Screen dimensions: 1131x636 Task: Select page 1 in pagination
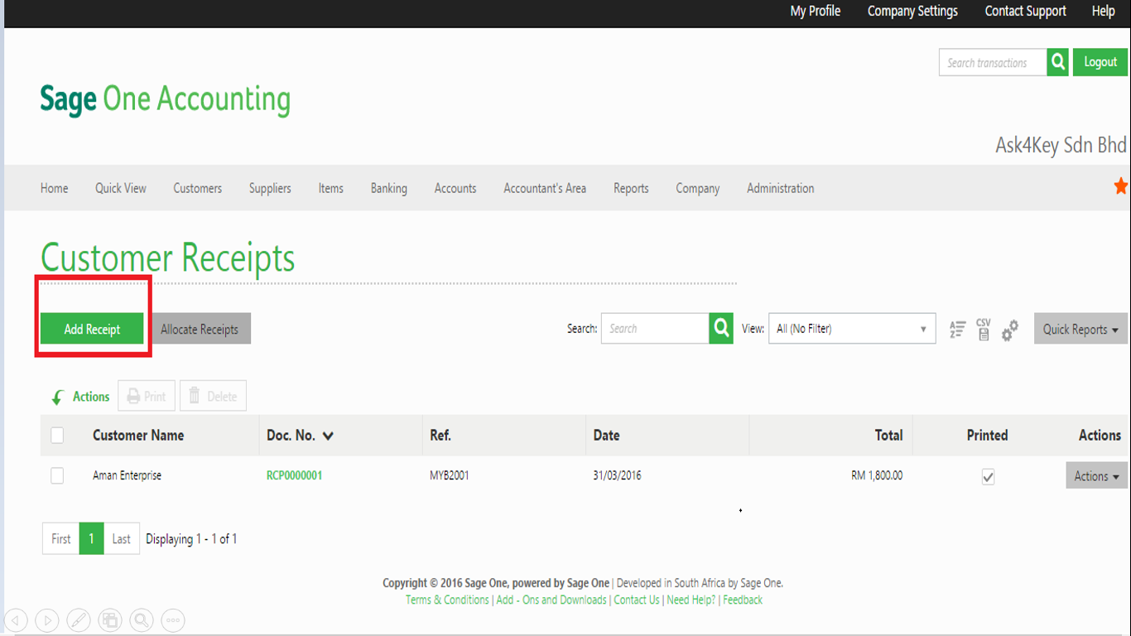point(91,538)
